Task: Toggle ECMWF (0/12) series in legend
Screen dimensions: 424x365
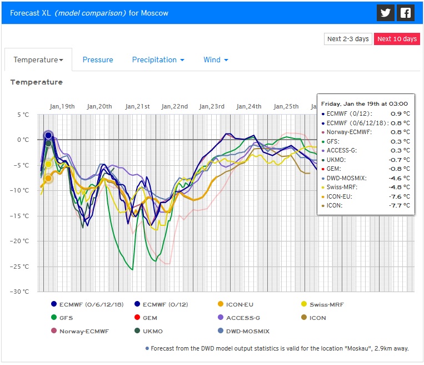Action: coord(161,304)
